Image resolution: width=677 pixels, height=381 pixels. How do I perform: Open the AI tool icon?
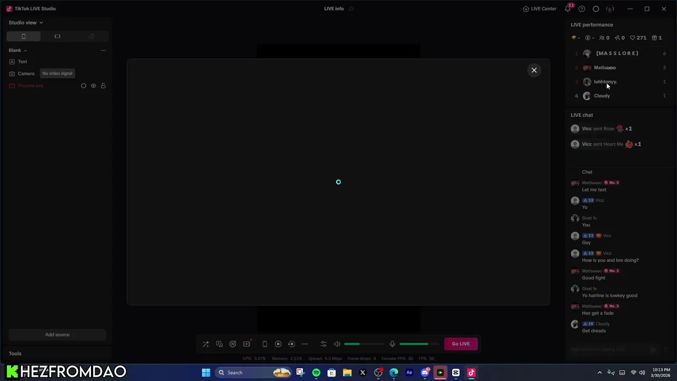(233, 344)
